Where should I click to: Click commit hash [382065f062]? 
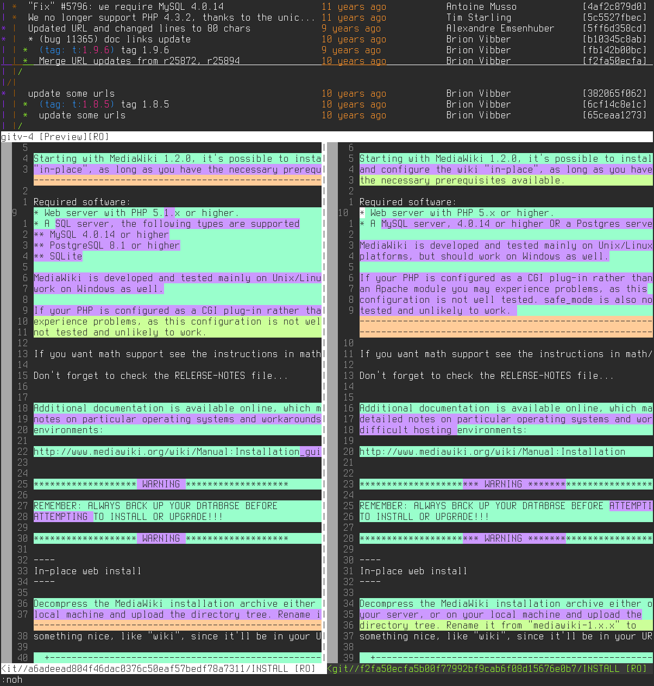click(614, 93)
